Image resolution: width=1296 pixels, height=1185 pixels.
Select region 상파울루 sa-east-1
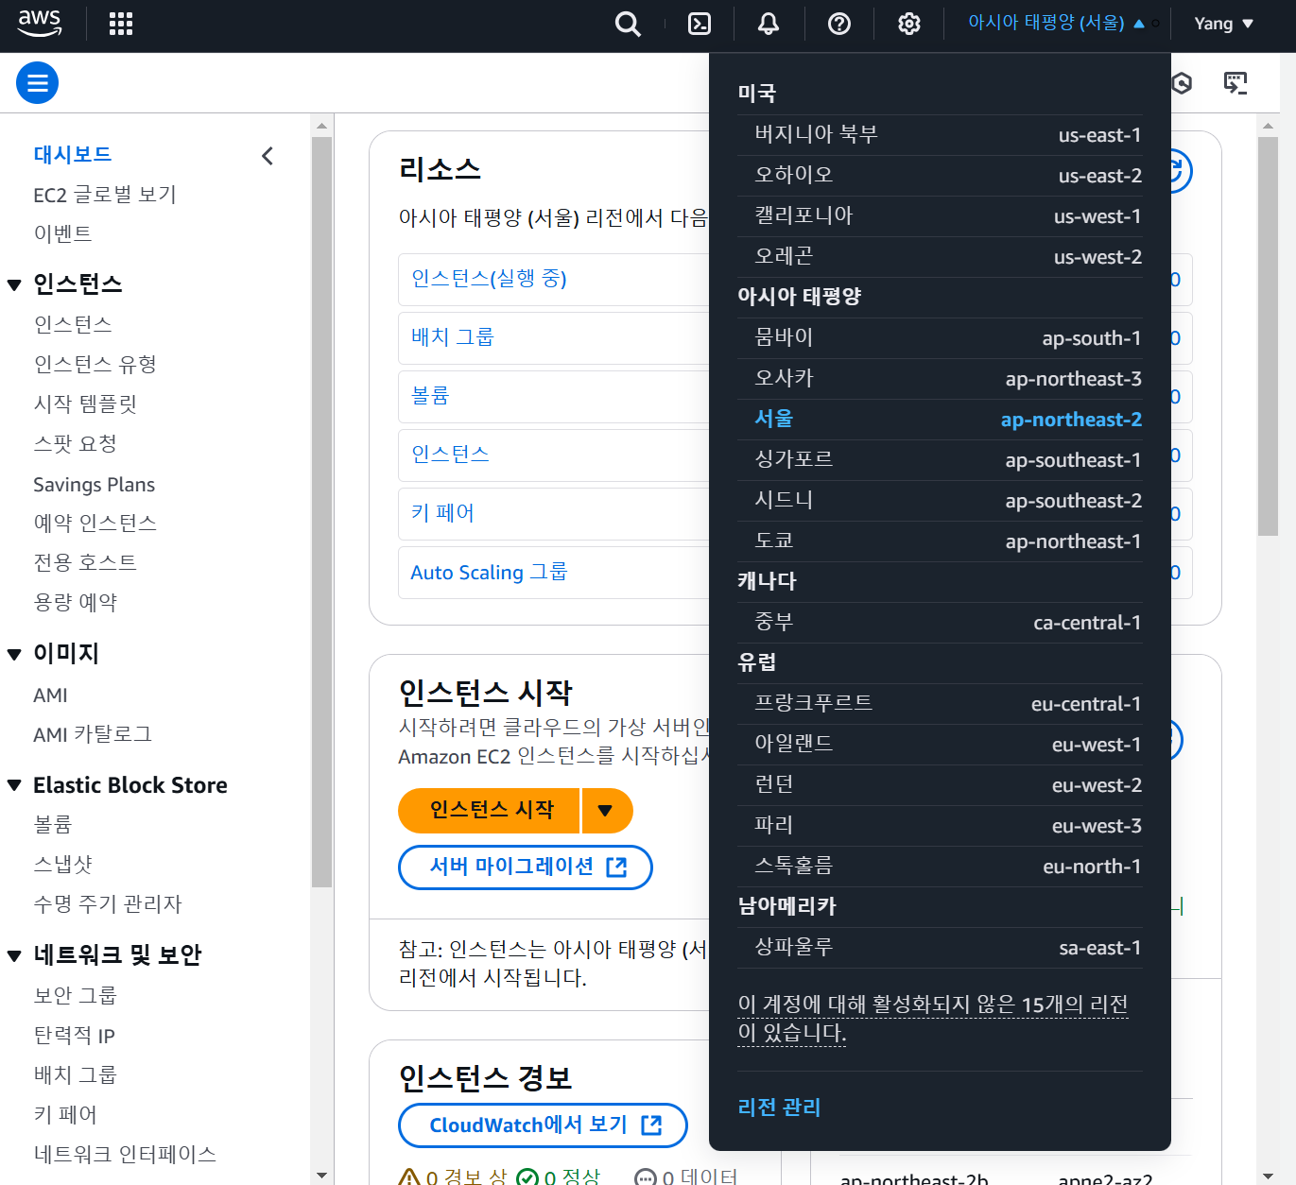pos(940,948)
